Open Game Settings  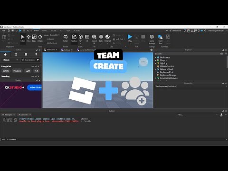[x=152, y=39]
